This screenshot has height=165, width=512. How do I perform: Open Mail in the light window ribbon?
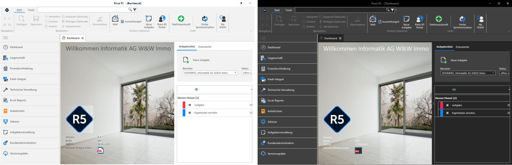116,21
